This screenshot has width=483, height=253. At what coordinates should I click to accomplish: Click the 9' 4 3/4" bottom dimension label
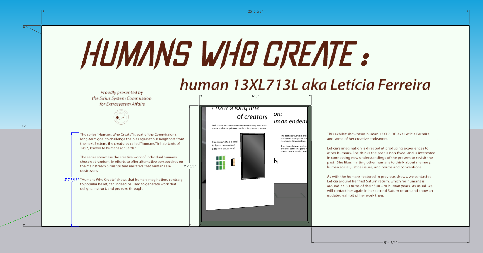click(390, 242)
